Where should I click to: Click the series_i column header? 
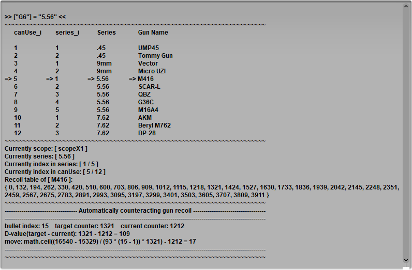67,33
